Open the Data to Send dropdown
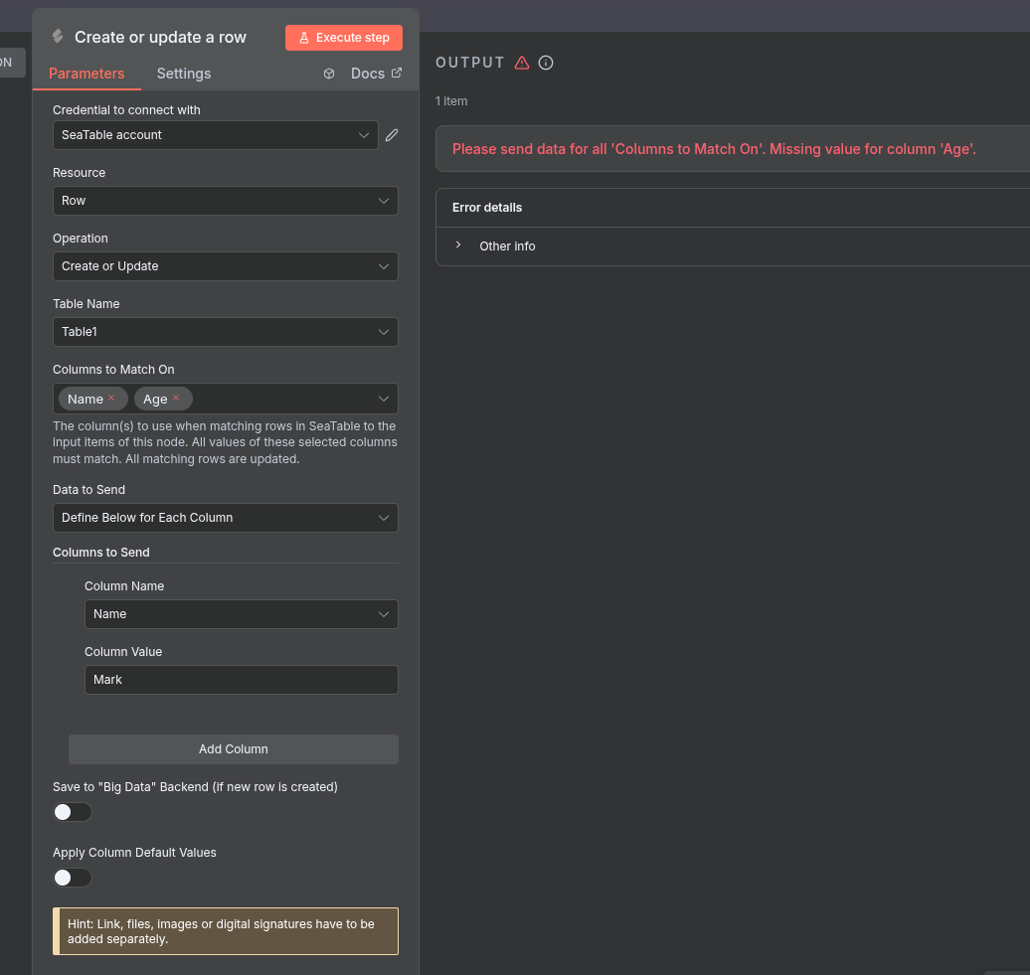1030x975 pixels. [x=225, y=518]
